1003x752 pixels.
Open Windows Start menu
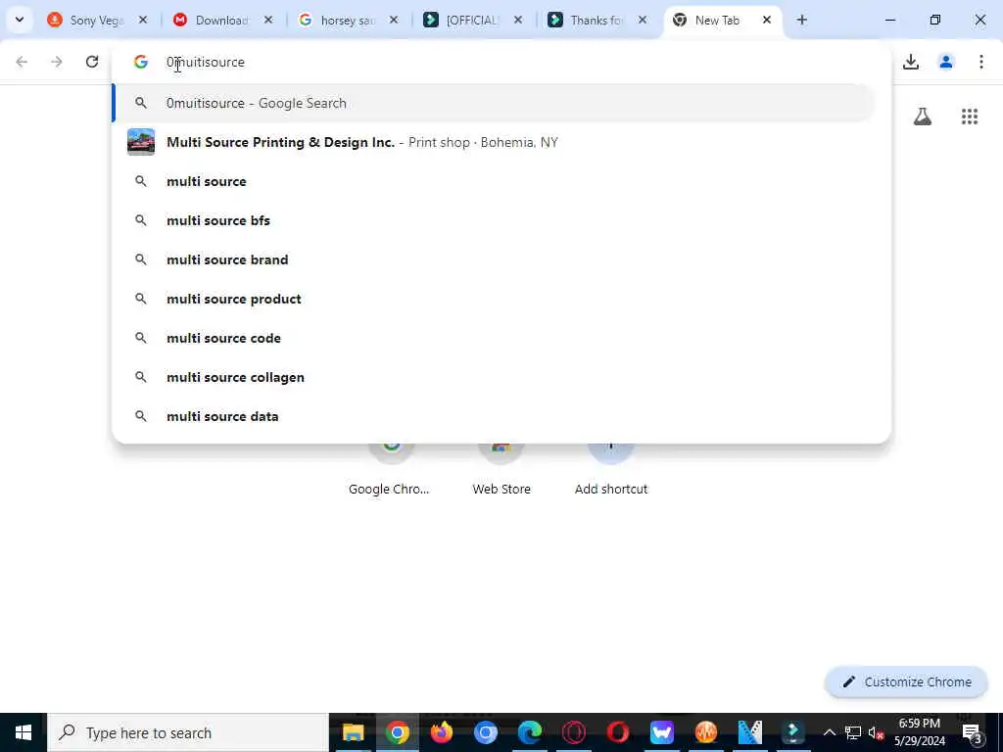(x=24, y=732)
